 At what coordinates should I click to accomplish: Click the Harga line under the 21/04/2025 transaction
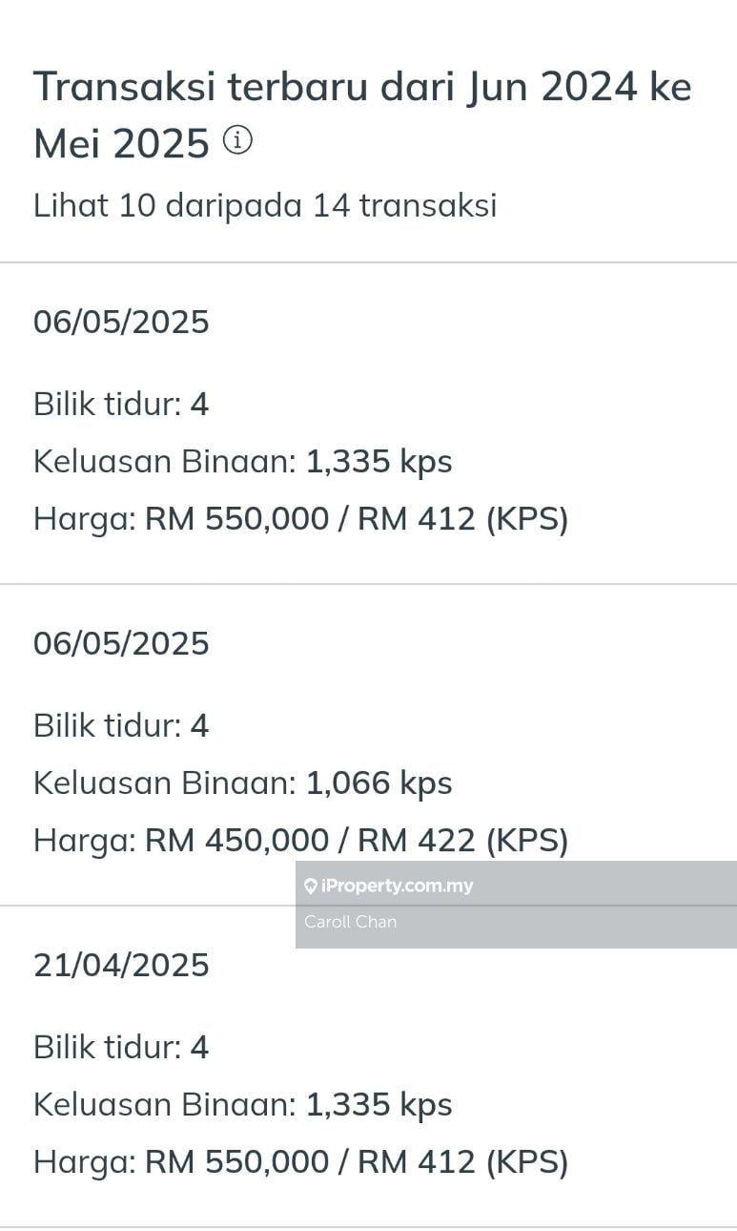coord(300,1162)
